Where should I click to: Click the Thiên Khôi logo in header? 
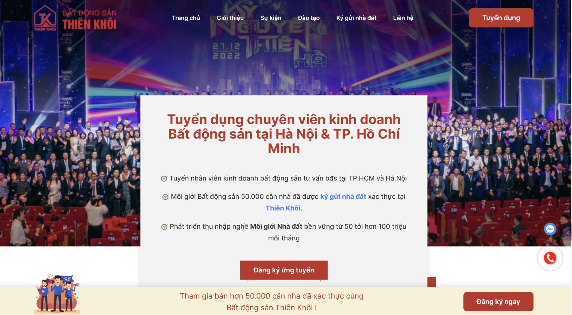click(x=75, y=18)
